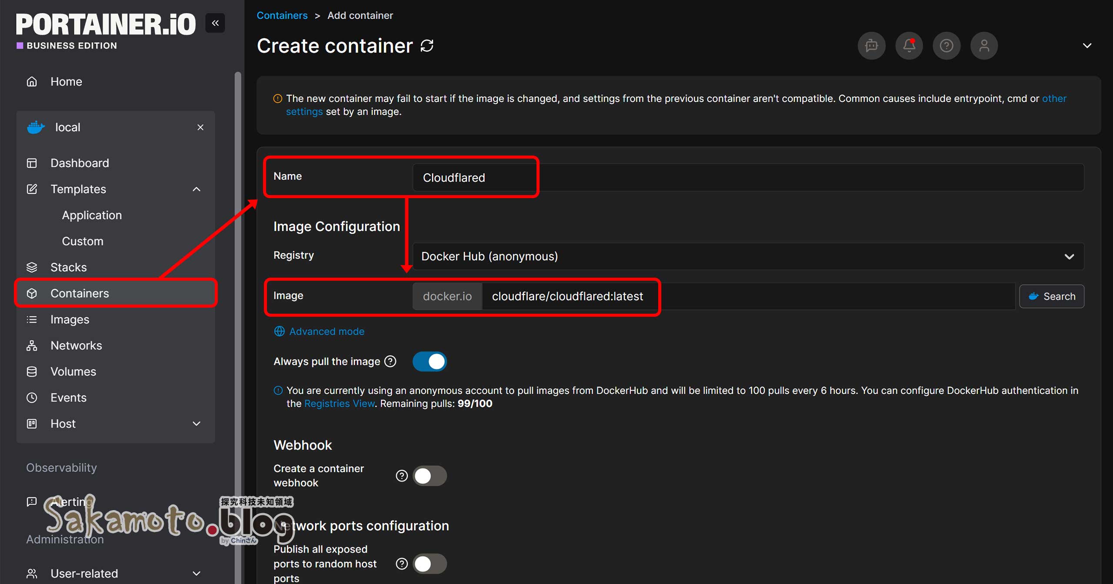Click the sidebar vertical scrollbar

coord(238,304)
